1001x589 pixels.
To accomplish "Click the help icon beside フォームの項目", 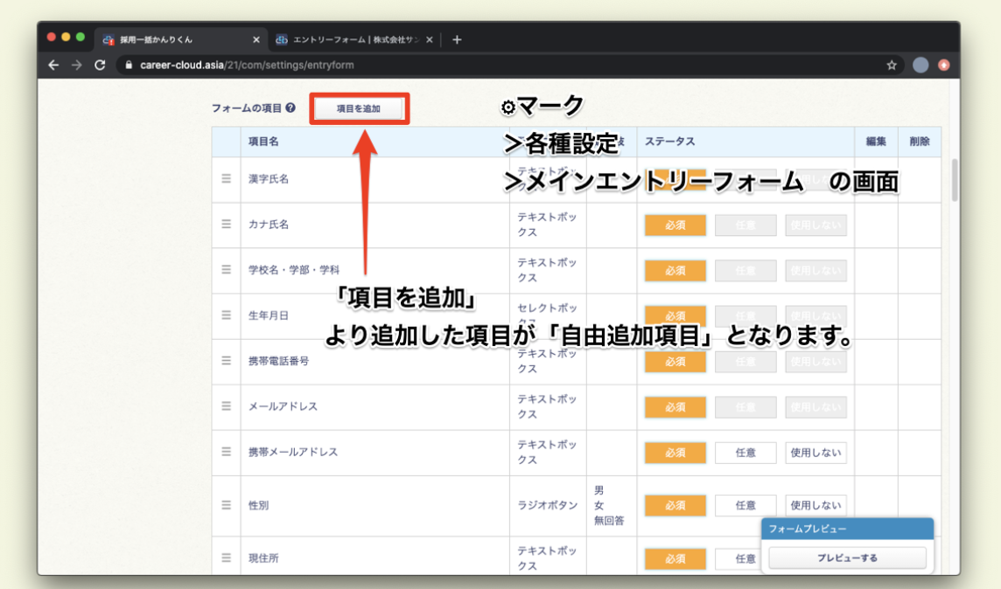I will [290, 109].
